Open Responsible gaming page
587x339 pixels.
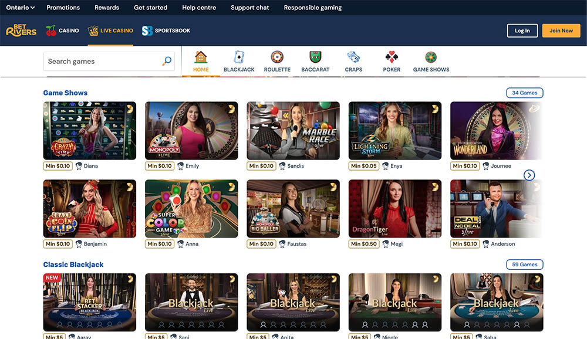click(313, 8)
